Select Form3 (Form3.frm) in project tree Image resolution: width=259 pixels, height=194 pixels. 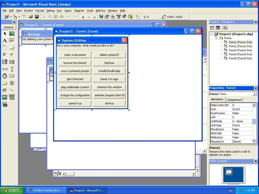coord(240,50)
